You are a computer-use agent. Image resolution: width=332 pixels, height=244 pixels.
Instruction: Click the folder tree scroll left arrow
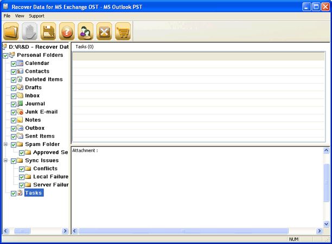click(x=6, y=231)
